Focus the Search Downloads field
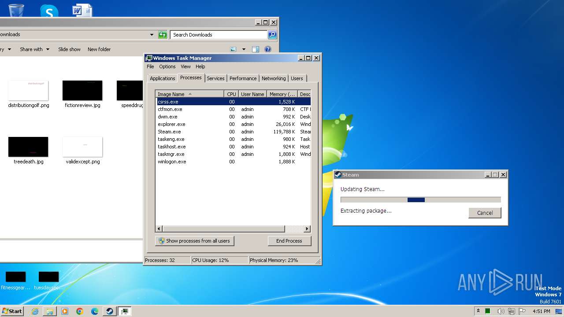Viewport: 564px width, 317px height. 219,35
